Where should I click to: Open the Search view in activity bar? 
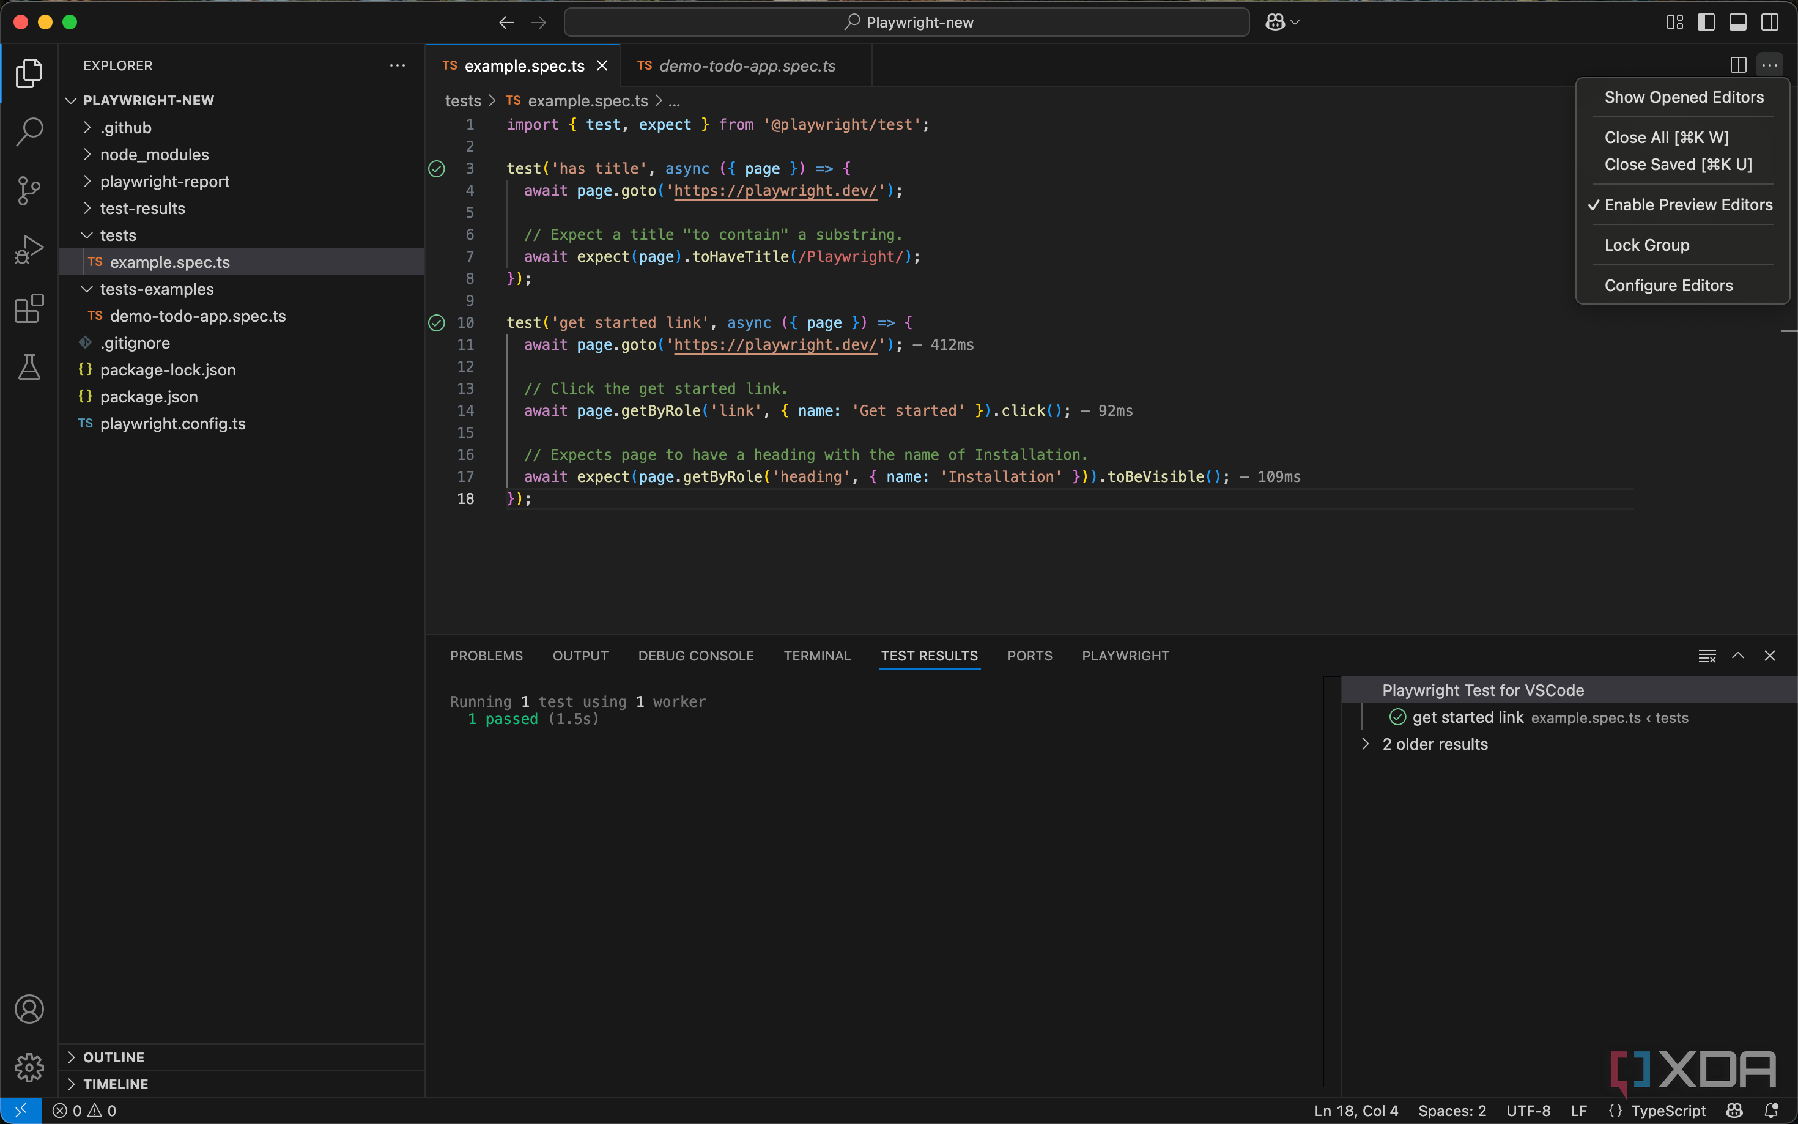[x=29, y=131]
